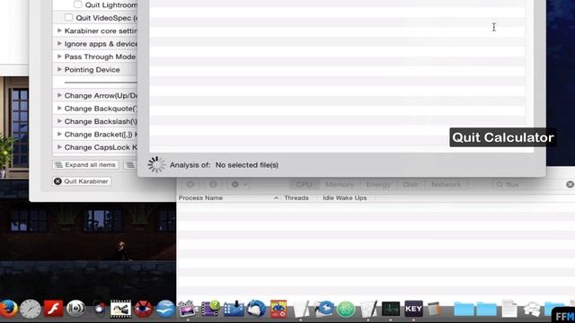Expand the Change Arrow item
The width and height of the screenshot is (575, 323).
59,95
